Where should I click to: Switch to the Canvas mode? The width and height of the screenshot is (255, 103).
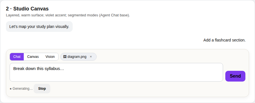click(33, 57)
